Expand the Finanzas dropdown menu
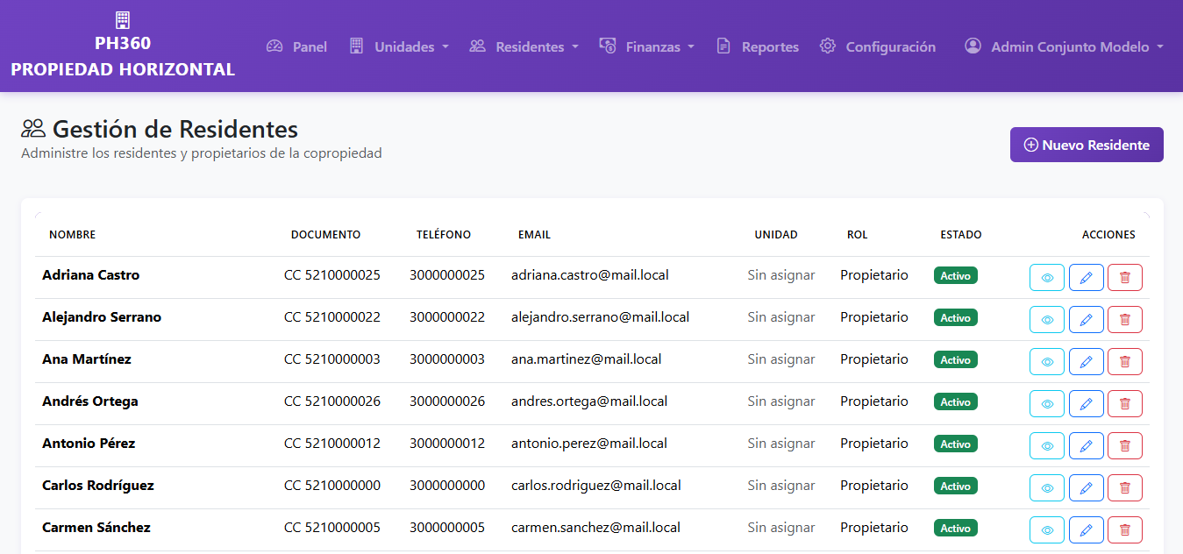This screenshot has width=1183, height=554. 646,46
